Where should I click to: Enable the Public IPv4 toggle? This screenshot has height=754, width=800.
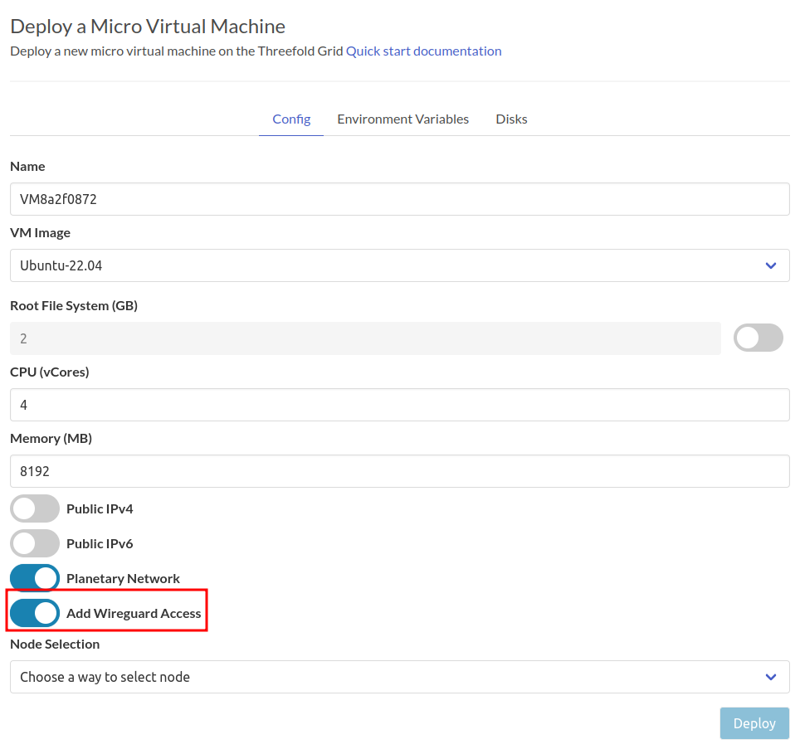34,508
